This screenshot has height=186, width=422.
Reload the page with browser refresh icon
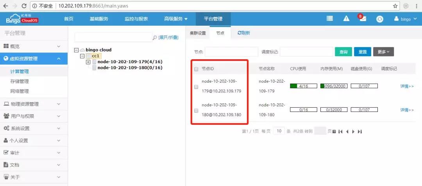tap(24, 6)
